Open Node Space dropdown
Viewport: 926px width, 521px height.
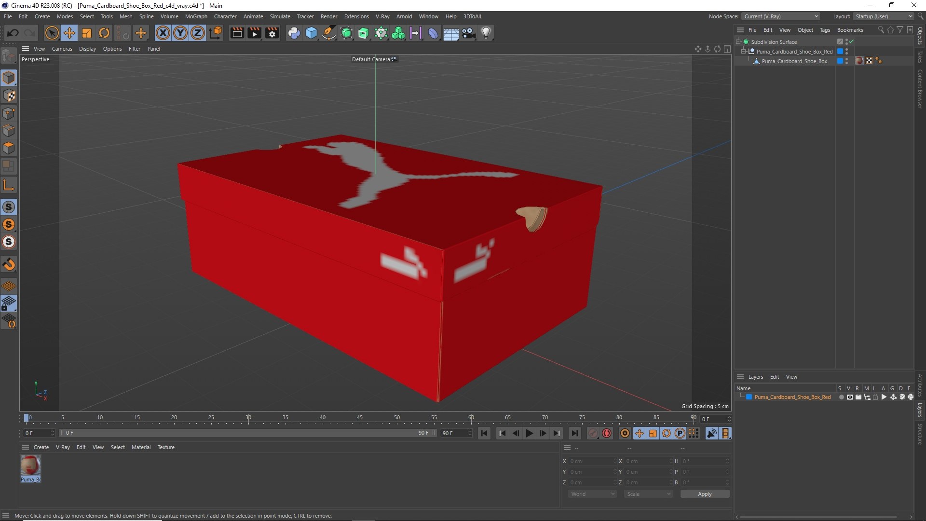point(780,16)
